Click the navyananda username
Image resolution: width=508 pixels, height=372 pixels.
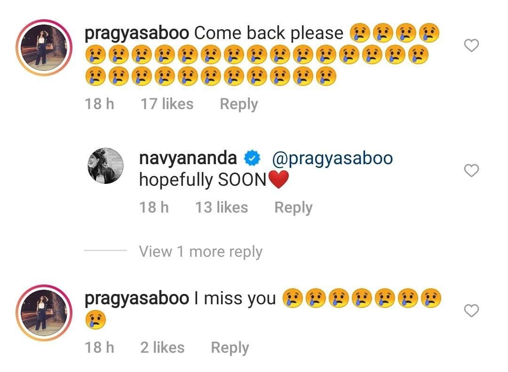pos(188,158)
